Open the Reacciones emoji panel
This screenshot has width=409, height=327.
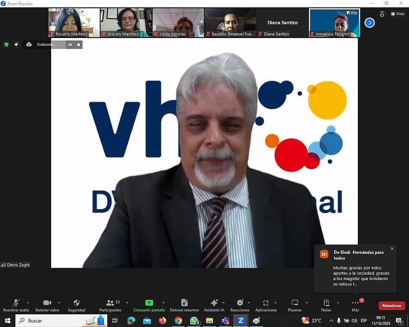pos(240,303)
